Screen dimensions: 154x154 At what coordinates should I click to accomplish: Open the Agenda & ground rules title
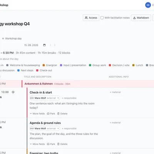(x=45, y=123)
